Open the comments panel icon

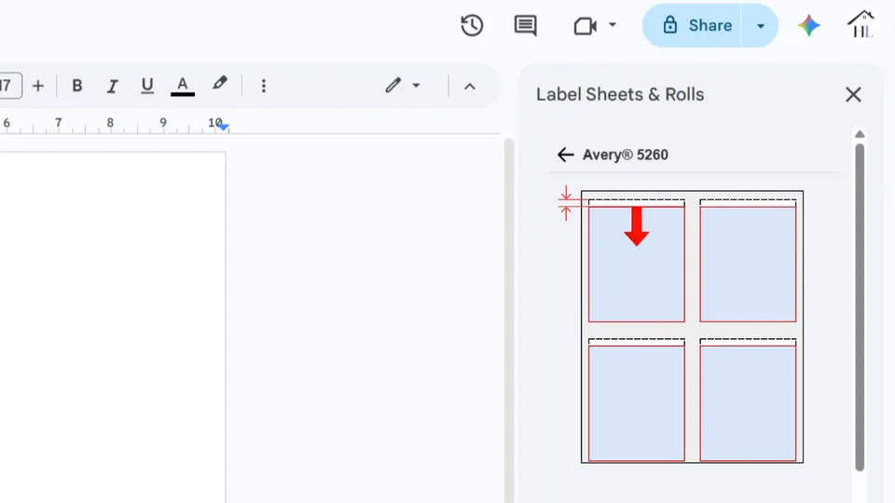[x=525, y=26]
